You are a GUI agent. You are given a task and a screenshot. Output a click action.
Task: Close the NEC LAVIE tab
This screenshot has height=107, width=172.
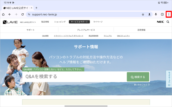click(31, 8)
